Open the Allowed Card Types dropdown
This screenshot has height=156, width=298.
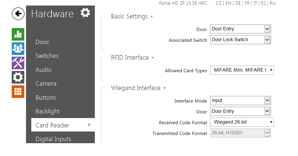coord(242,70)
